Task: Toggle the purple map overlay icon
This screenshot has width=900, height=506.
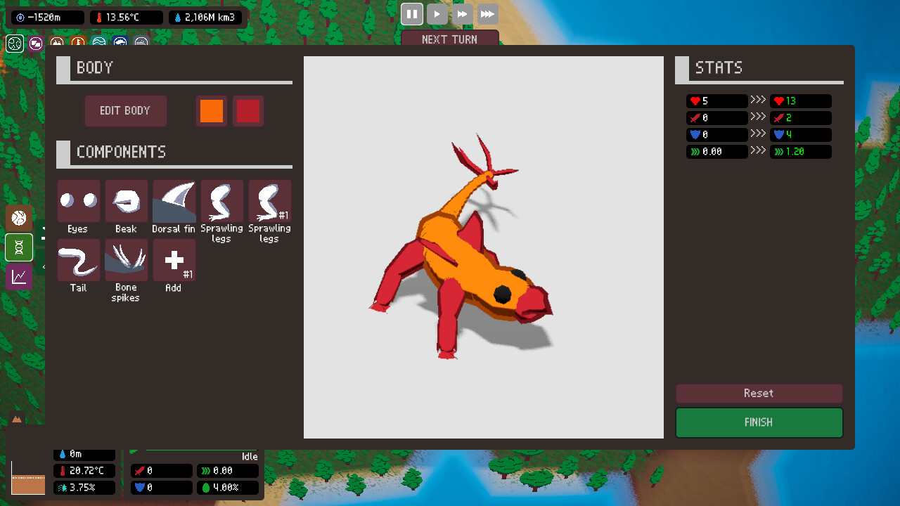Action: (x=36, y=44)
